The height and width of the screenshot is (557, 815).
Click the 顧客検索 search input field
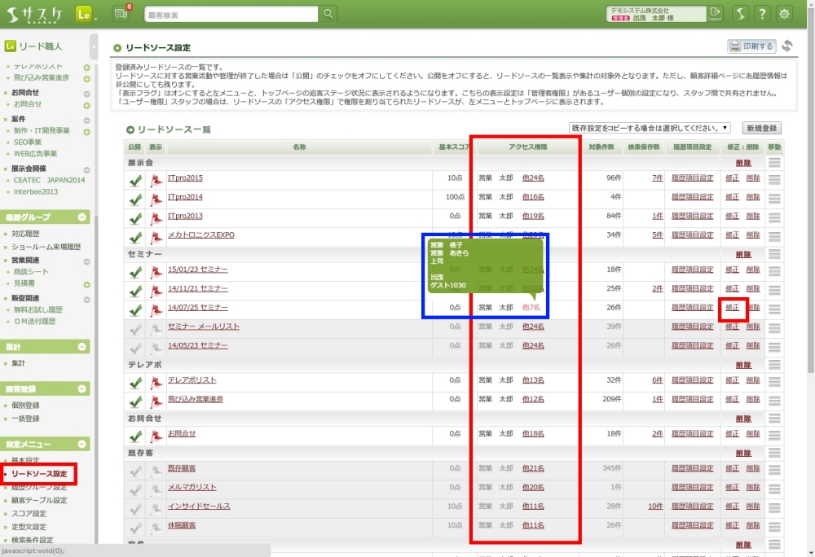(231, 14)
